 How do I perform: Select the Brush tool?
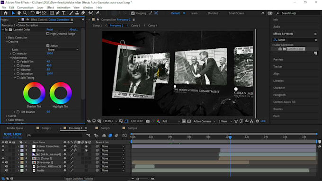tap(71, 13)
